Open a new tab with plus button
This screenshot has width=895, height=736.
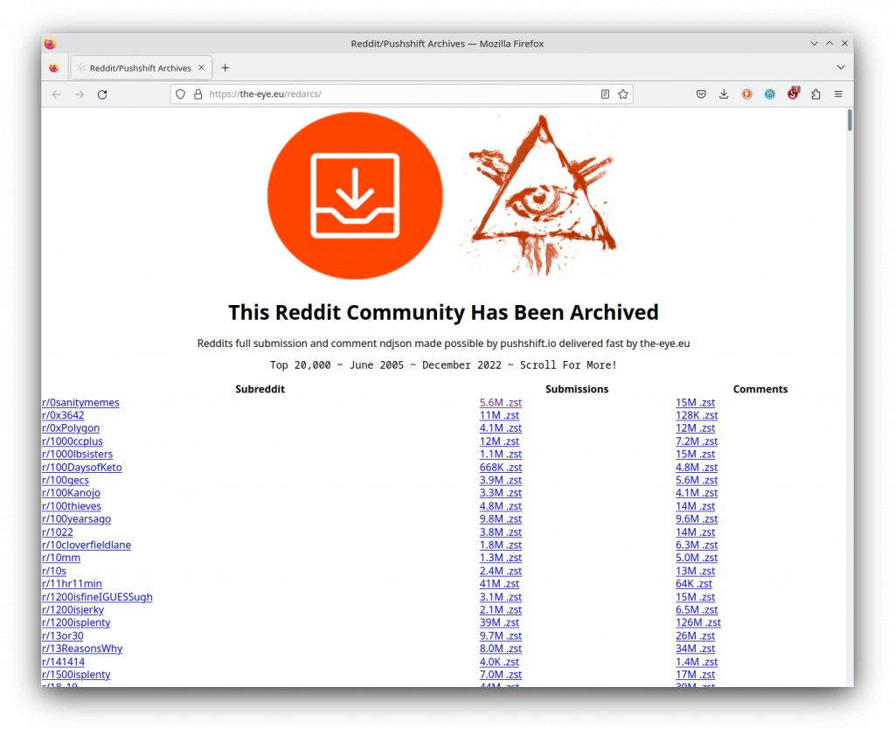pyautogui.click(x=225, y=68)
